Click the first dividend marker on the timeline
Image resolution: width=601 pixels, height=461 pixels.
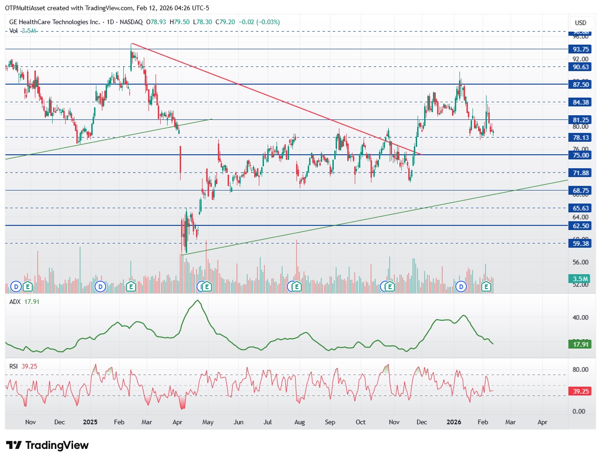tap(16, 287)
